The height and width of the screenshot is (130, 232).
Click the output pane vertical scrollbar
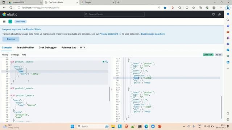pyautogui.click(x=221, y=107)
